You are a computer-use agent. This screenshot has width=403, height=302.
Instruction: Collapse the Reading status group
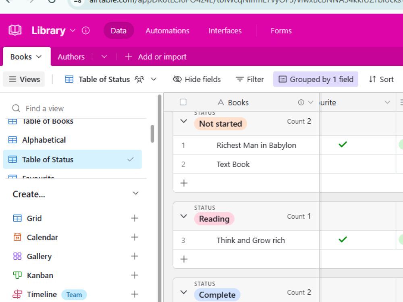pos(183,216)
